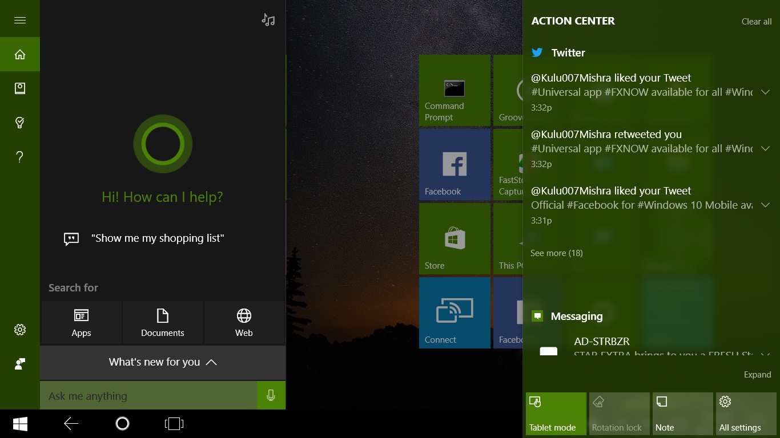
Task: Open Task View on the taskbar
Action: point(174,424)
